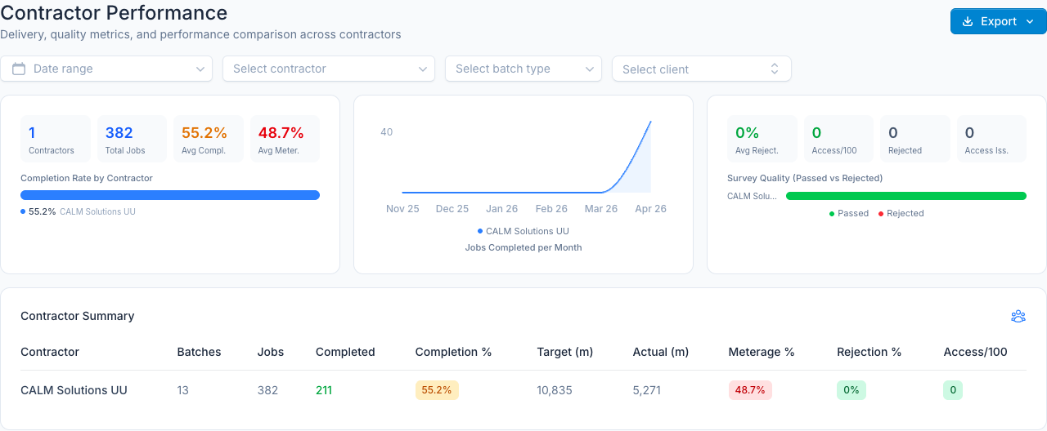
Task: Click the CALM Solutions UU chart legend
Action: pos(523,231)
